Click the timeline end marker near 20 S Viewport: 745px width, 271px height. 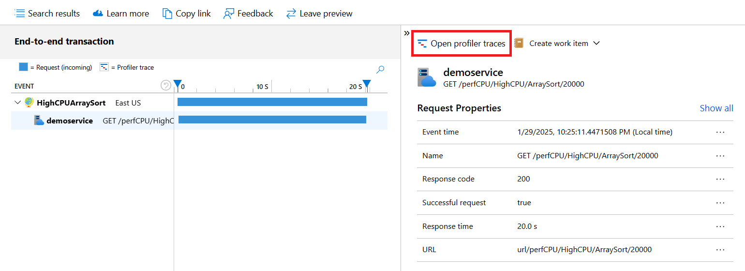[x=367, y=84]
